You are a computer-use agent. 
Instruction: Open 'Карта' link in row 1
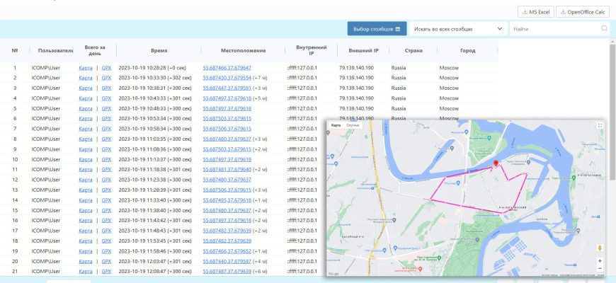[x=86, y=68]
